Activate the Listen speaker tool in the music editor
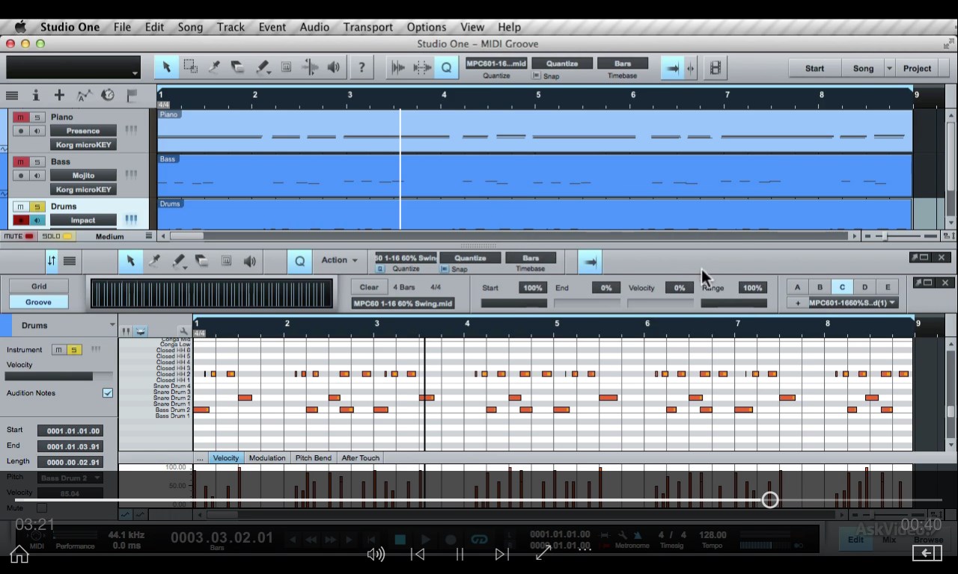 click(x=250, y=261)
